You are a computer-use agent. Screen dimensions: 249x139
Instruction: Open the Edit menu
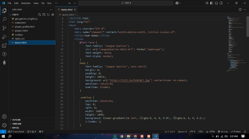pyautogui.click(x=16, y=3)
